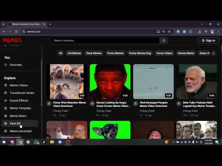Viewport: 222px width, 166px height.
Task: Select the Funny Videos category chip
Action: tap(164, 53)
